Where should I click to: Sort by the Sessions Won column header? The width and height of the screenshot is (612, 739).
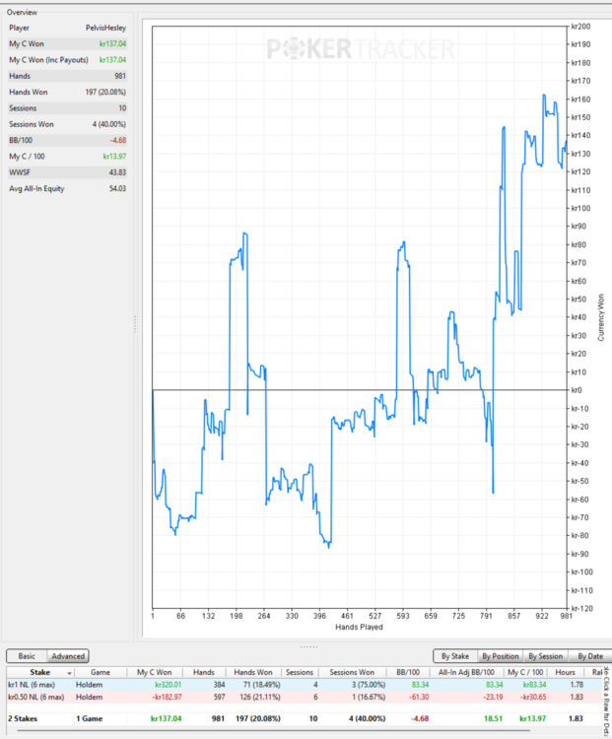[352, 673]
